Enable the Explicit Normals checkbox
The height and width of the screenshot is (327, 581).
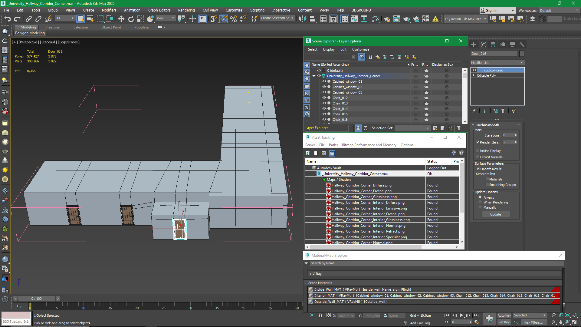[x=478, y=157]
